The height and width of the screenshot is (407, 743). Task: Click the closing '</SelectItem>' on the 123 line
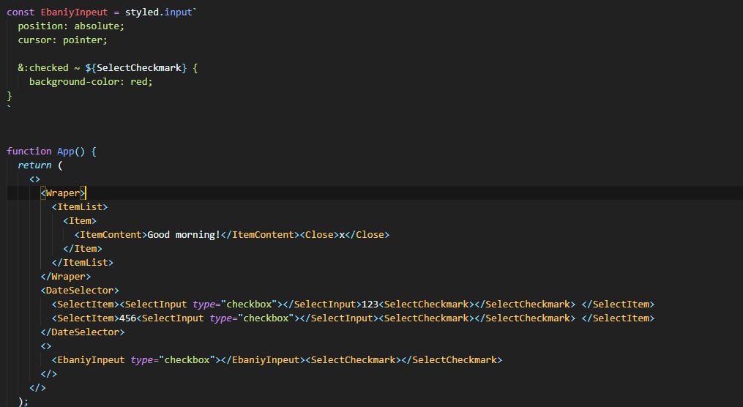click(x=618, y=305)
